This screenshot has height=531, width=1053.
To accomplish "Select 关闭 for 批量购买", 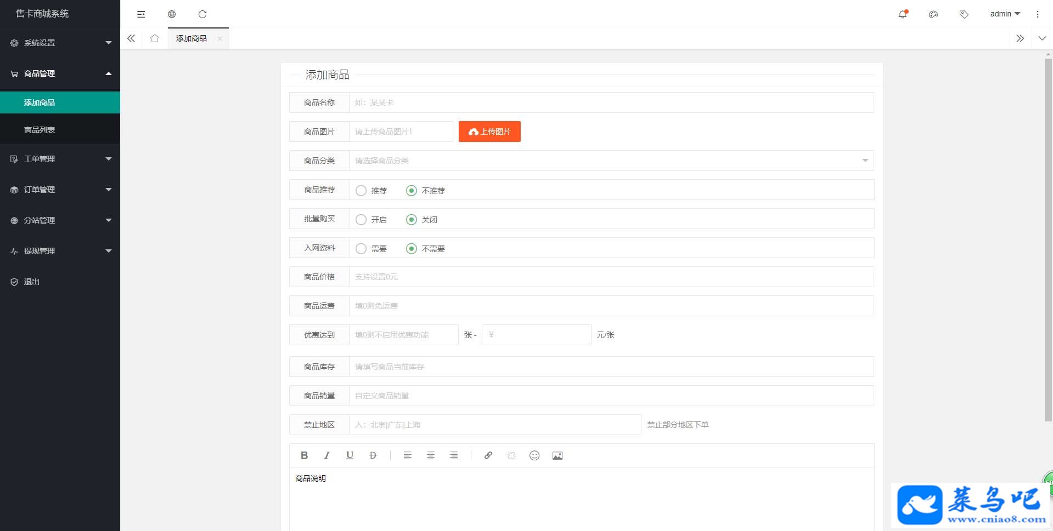I will pyautogui.click(x=421, y=220).
